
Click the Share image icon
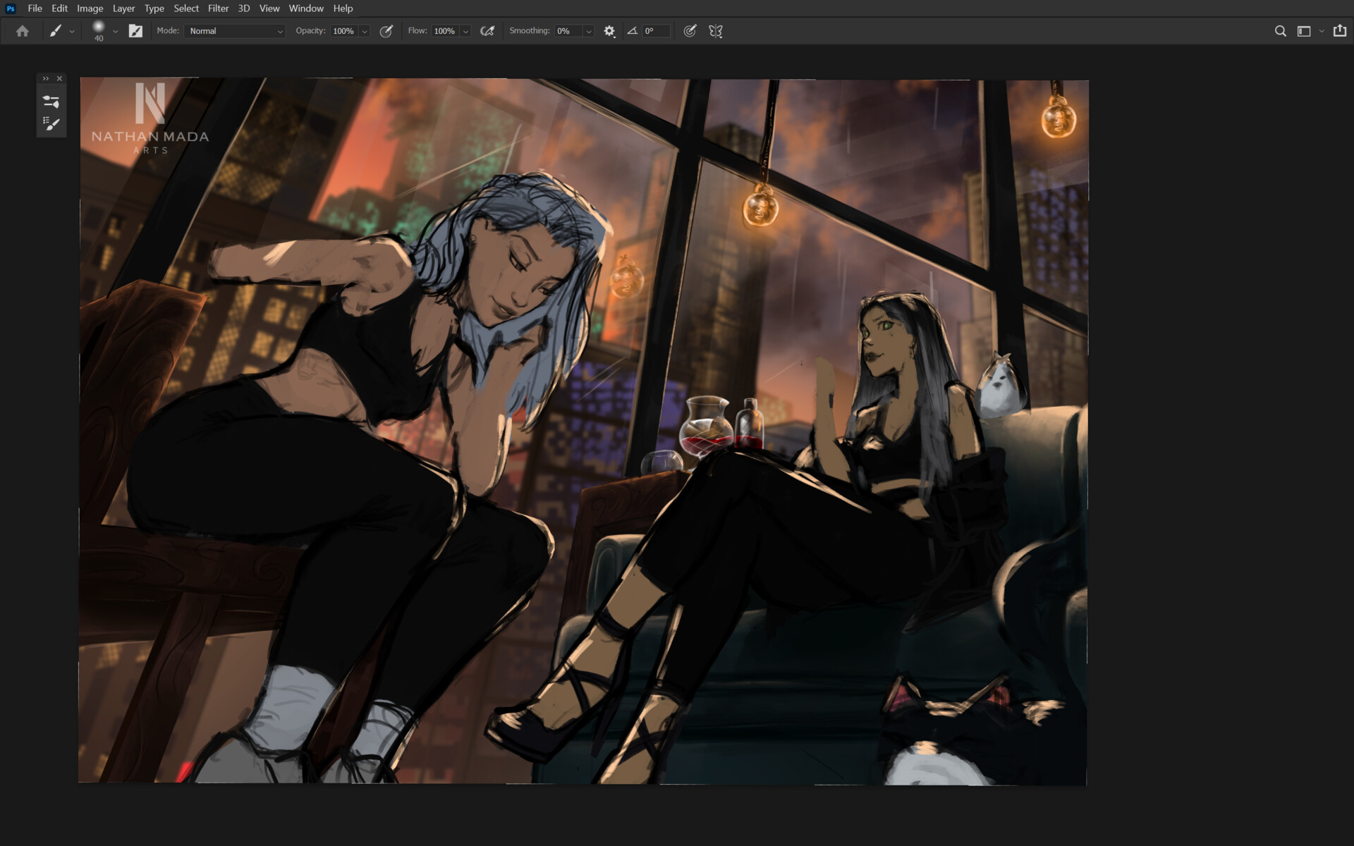[1339, 31]
